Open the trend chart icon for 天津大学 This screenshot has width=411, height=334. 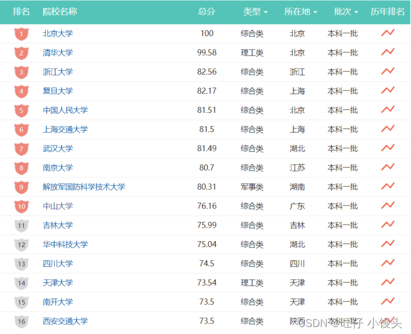[x=388, y=282]
